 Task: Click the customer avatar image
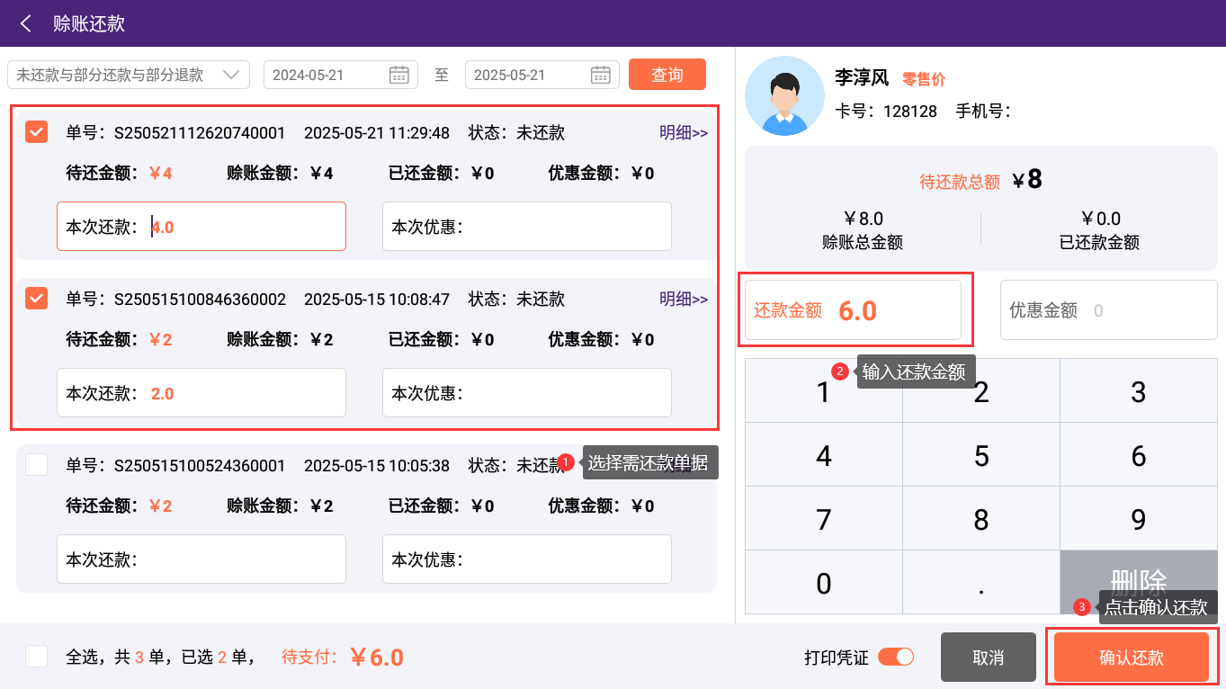pyautogui.click(x=784, y=96)
